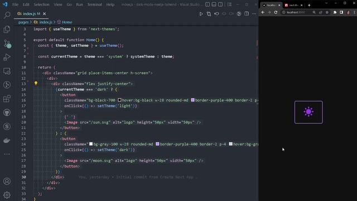The height and width of the screenshot is (201, 357).
Task: Click the circular run icon before split editor
Action: click(x=239, y=14)
